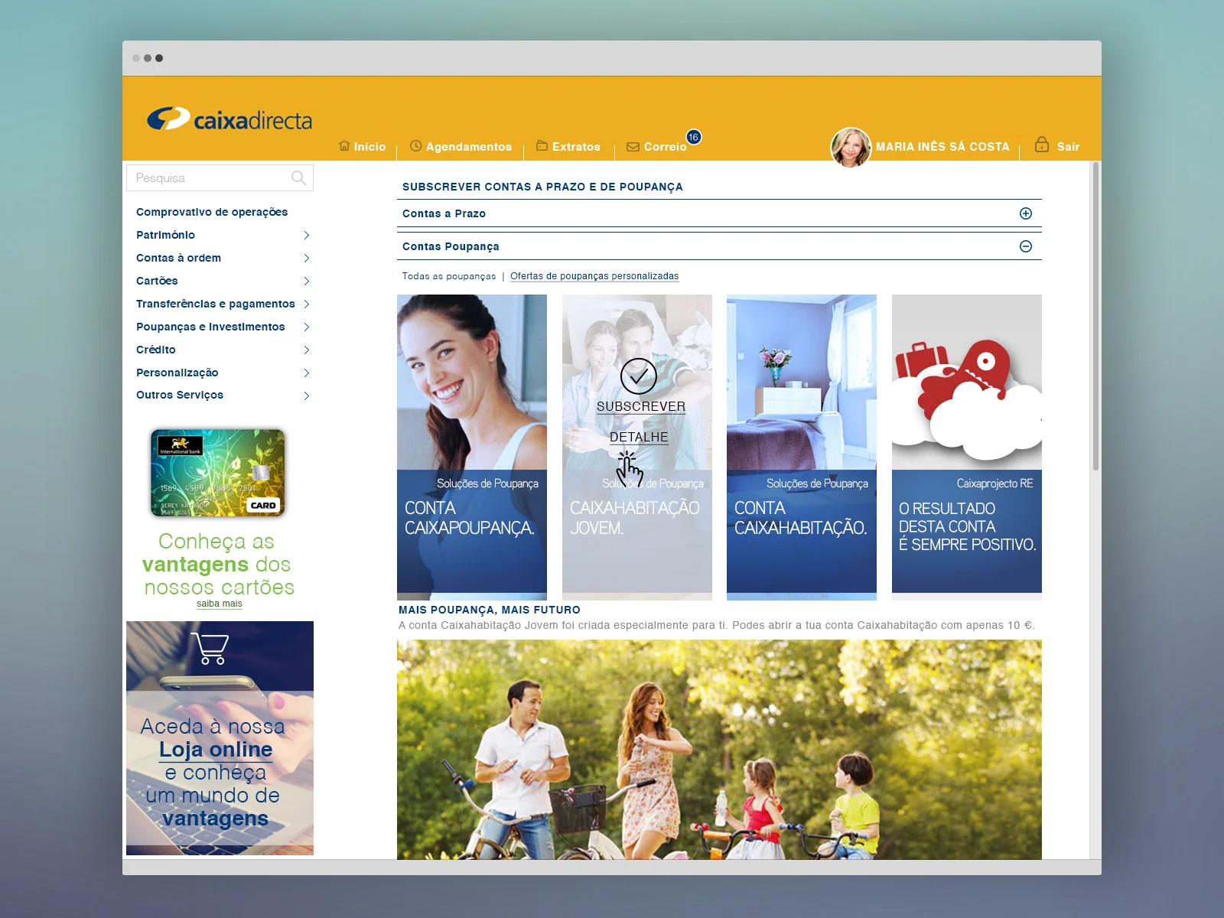Expand the Transferências e pagamentos chevron
Viewport: 1224px width, 918px height.
[306, 304]
